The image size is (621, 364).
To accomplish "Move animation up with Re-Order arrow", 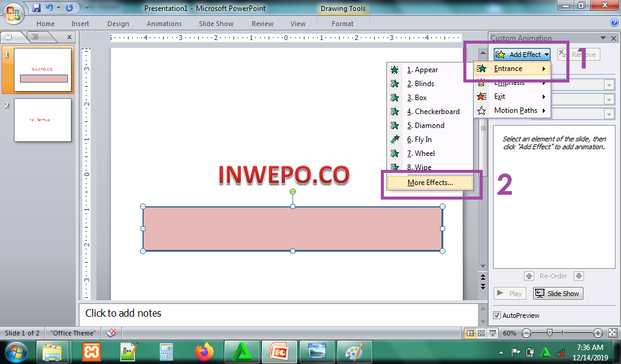I will [x=529, y=276].
